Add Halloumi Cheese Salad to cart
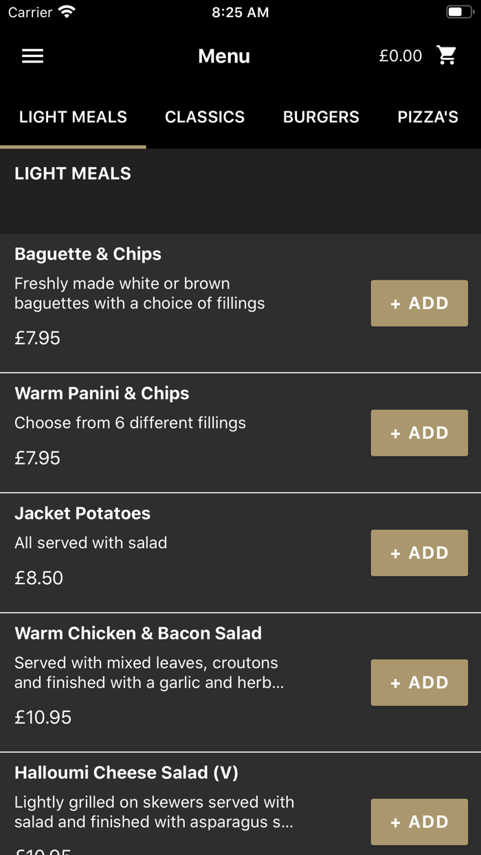The height and width of the screenshot is (855, 481). [419, 821]
